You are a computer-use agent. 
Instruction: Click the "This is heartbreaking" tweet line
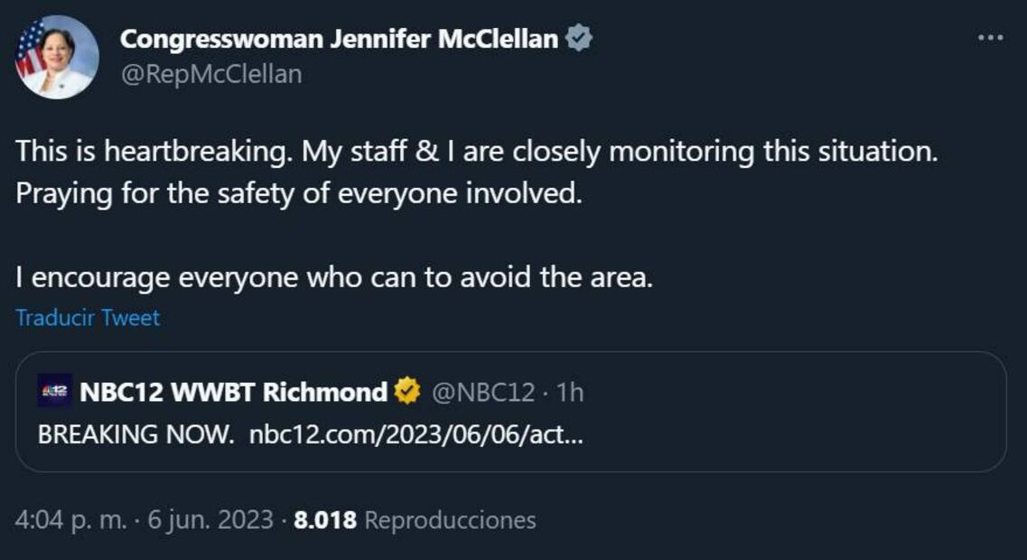coord(476,152)
